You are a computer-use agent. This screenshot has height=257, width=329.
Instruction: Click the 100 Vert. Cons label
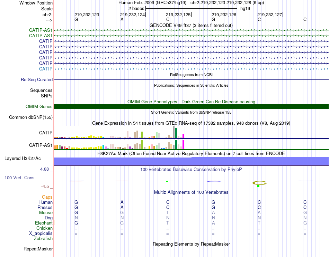pyautogui.click(x=19, y=178)
